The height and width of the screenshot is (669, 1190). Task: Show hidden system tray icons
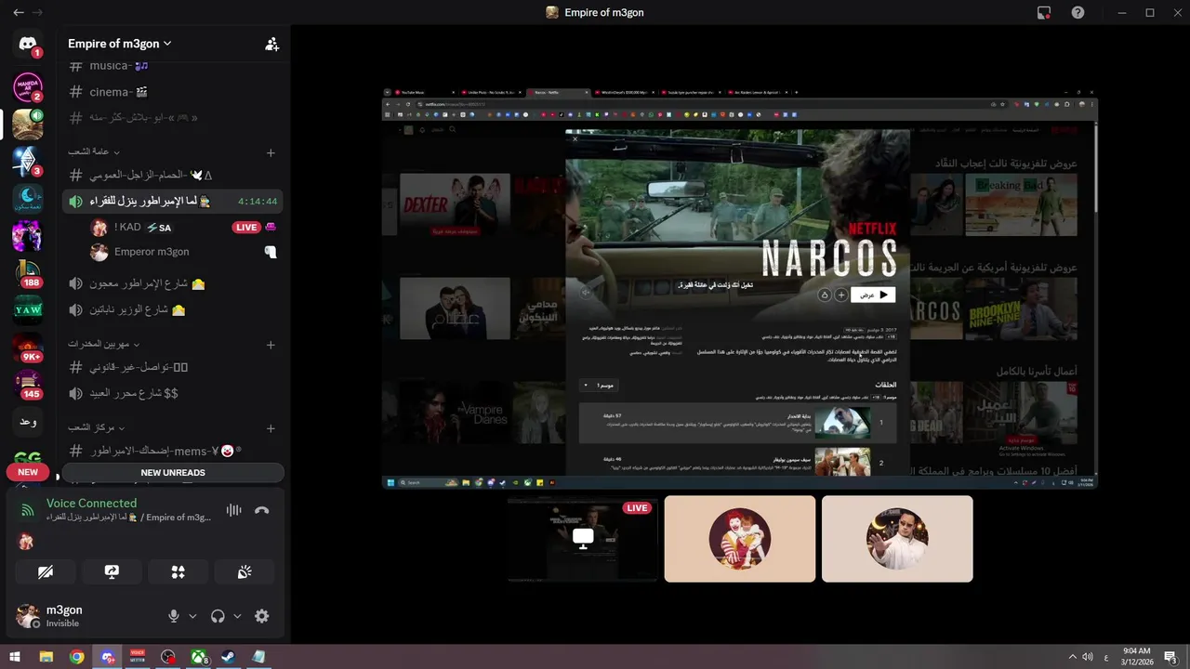tap(1072, 657)
